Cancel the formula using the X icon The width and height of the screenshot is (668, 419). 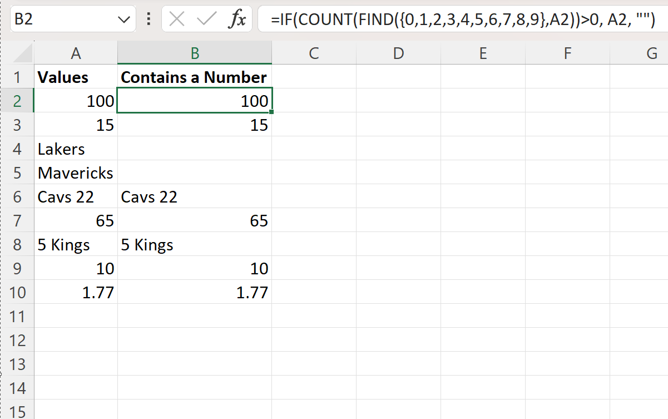[x=177, y=18]
